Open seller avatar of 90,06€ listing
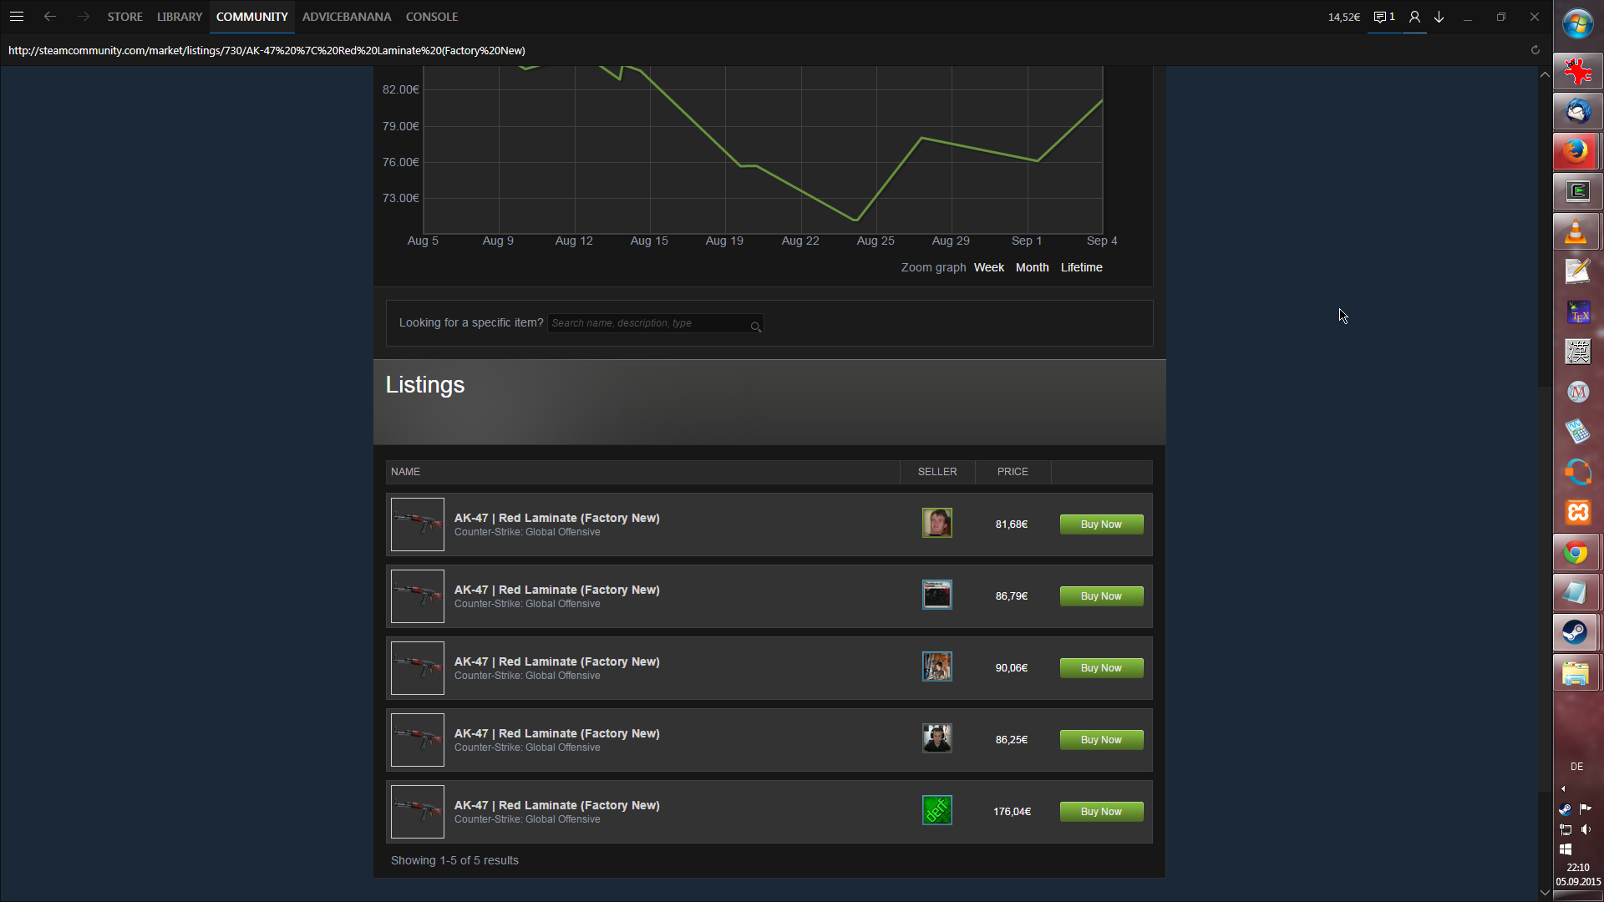 click(937, 666)
